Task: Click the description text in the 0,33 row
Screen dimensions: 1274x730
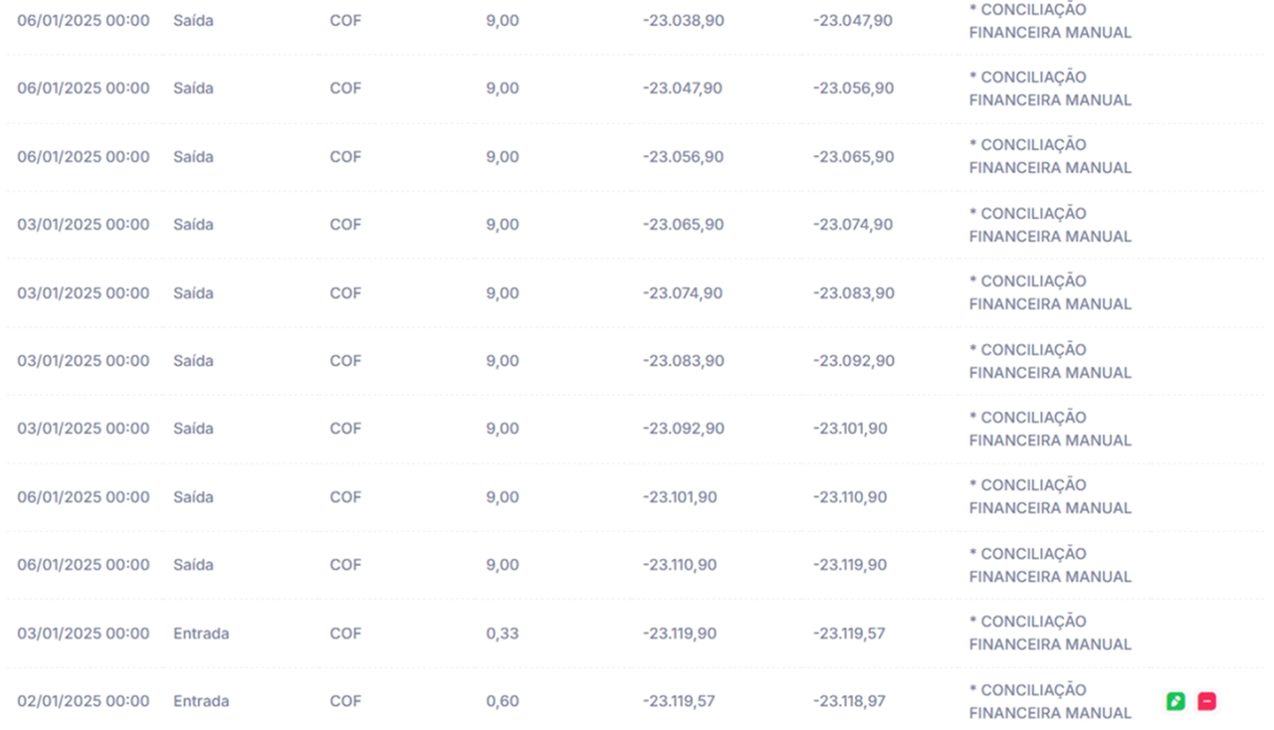Action: 1050,634
